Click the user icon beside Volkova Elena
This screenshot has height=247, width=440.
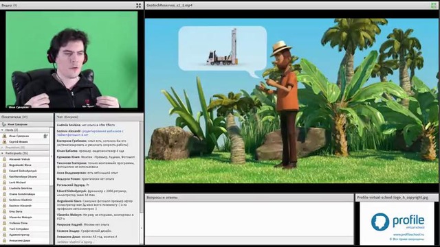click(x=5, y=223)
